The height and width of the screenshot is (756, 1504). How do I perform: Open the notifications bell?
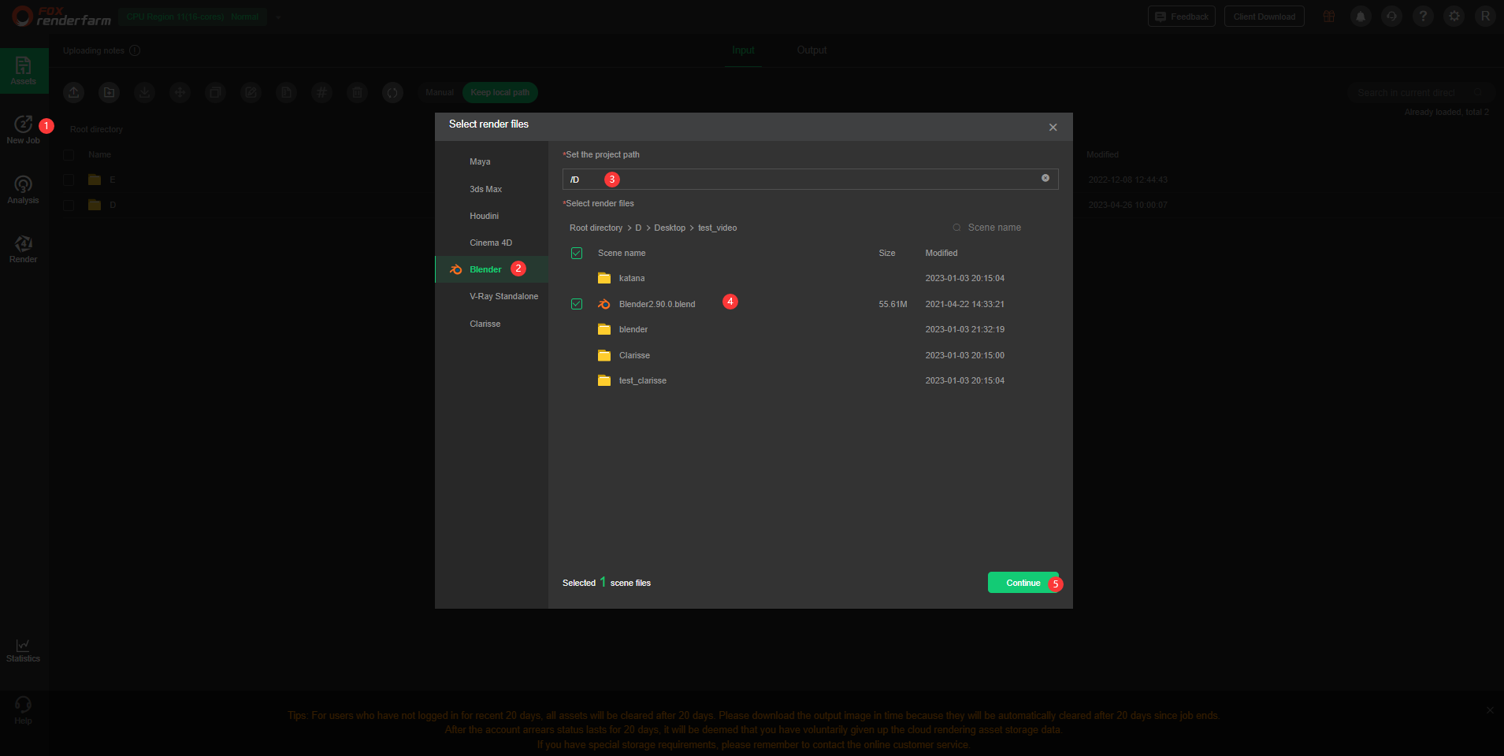[1361, 17]
